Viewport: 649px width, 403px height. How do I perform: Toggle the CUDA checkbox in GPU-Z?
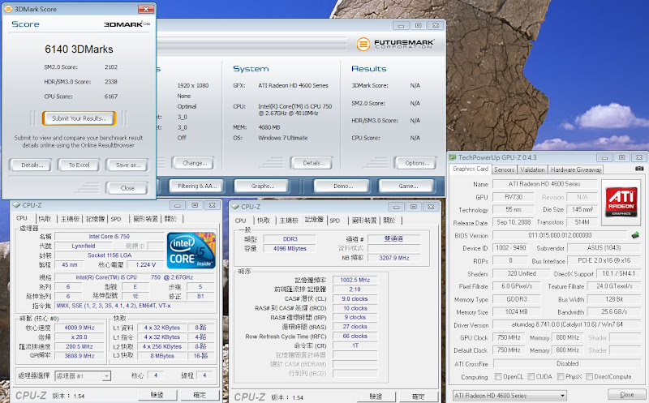pos(531,376)
